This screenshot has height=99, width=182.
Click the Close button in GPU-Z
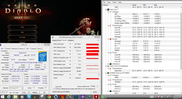[x=95, y=92]
